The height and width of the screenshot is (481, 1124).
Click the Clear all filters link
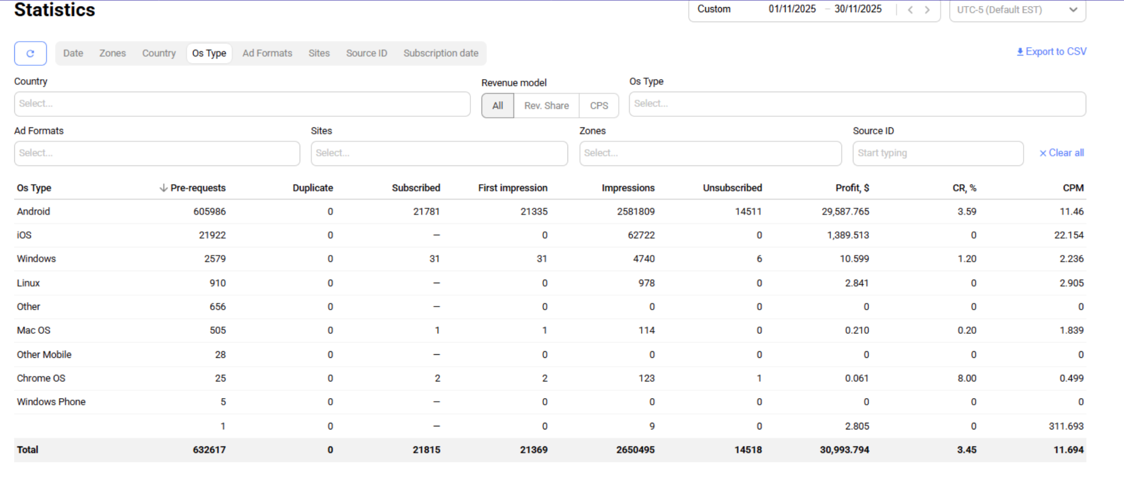1061,153
